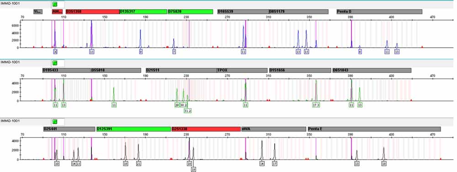Click allele label 15 under D2S441

[x=79, y=164]
